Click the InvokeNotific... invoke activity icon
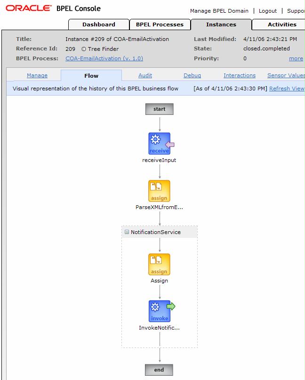The width and height of the screenshot is (305, 380). click(x=159, y=311)
